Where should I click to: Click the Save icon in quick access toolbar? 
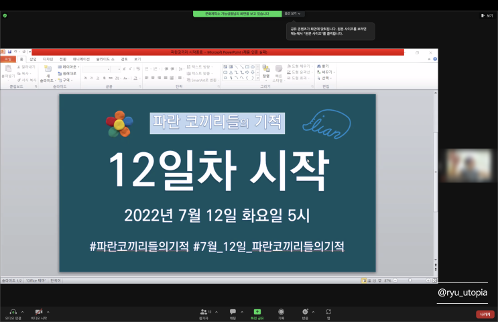9,52
